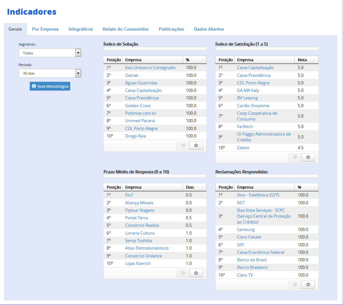Click the Lojas Koerich link
343x305 pixels.
[x=138, y=264]
